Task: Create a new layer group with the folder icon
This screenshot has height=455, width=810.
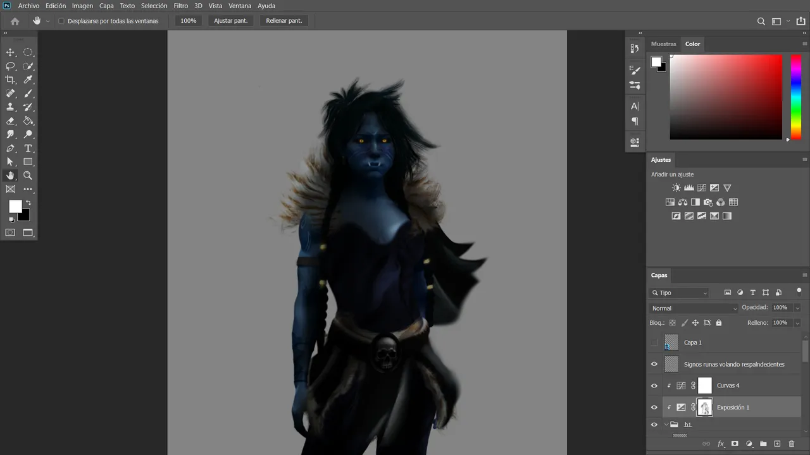Action: tap(763, 444)
